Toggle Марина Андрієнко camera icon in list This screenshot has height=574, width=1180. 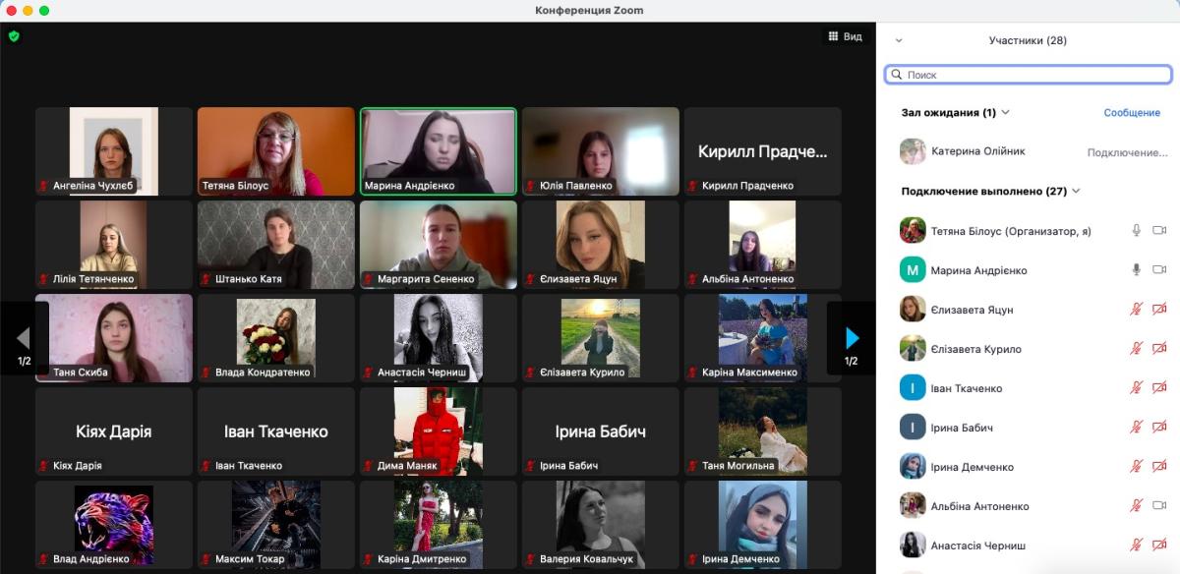pyautogui.click(x=1159, y=270)
